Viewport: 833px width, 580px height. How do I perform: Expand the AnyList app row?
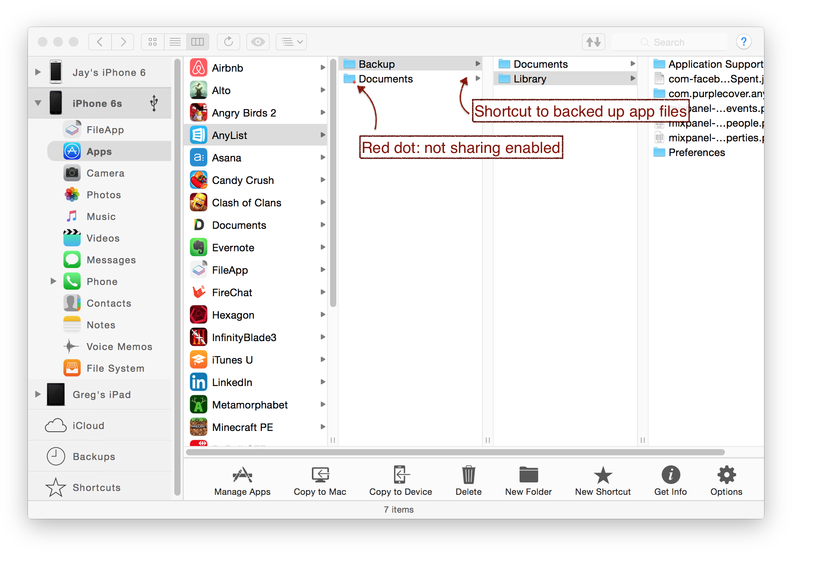coord(323,134)
